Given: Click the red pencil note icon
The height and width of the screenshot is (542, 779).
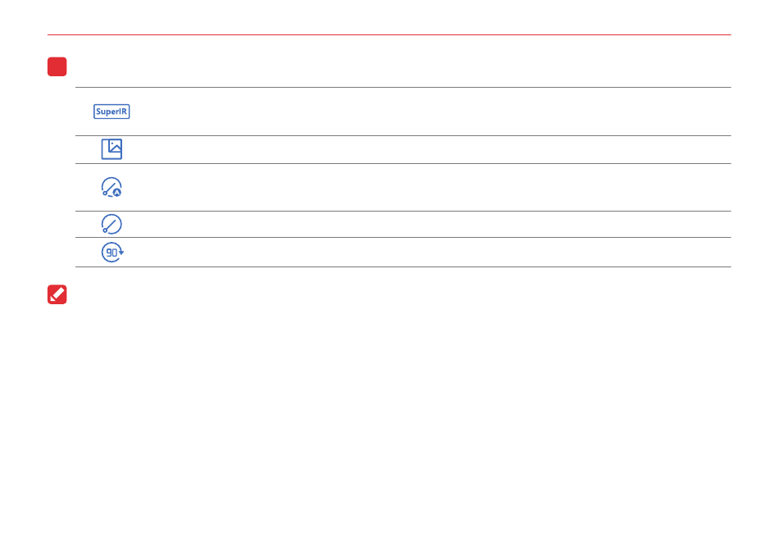Looking at the screenshot, I should 57,294.
